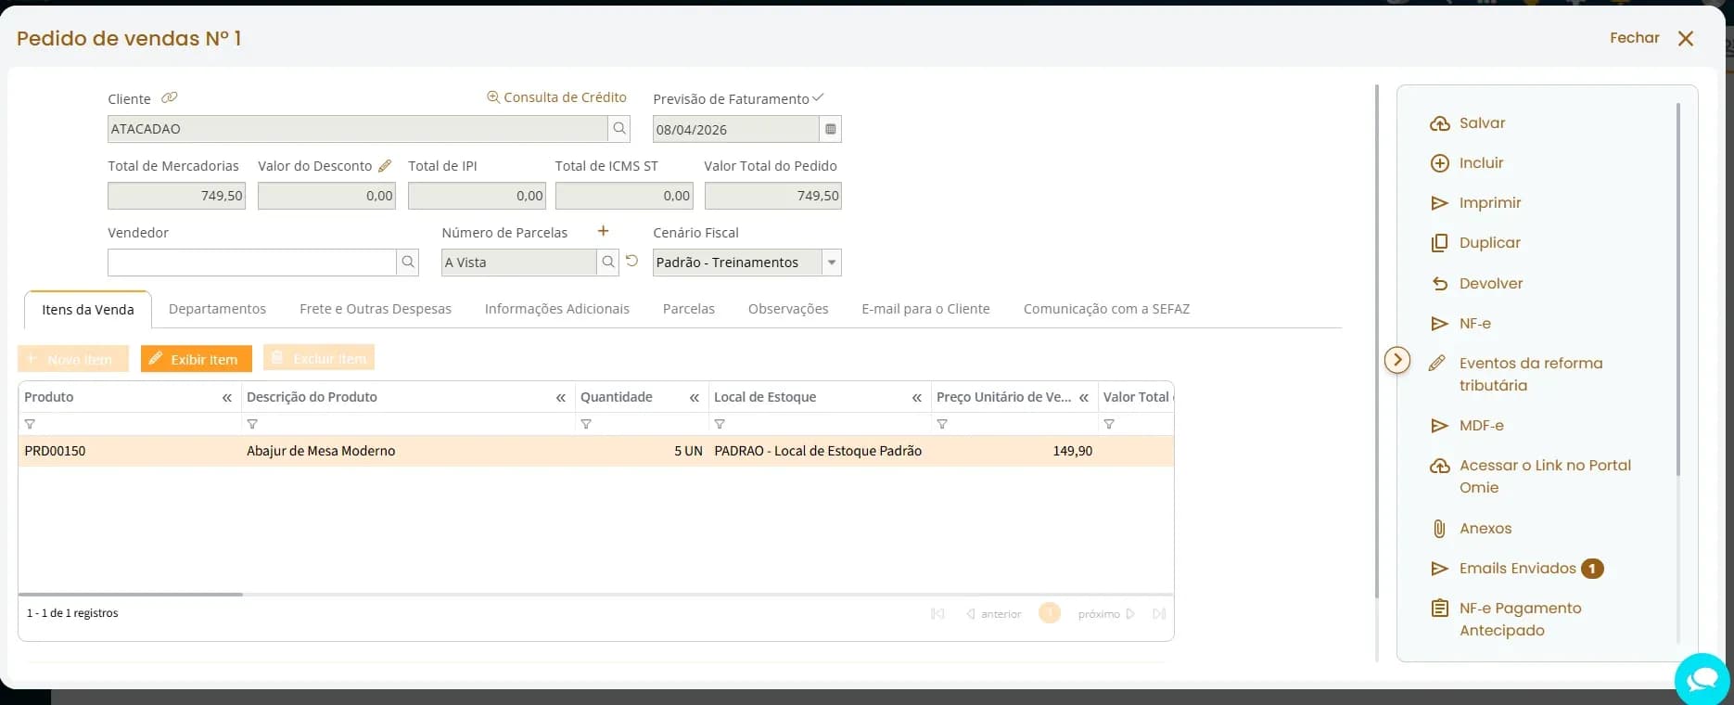
Task: Click the checkmark beside Previsão de Faturamento
Action: (x=818, y=97)
